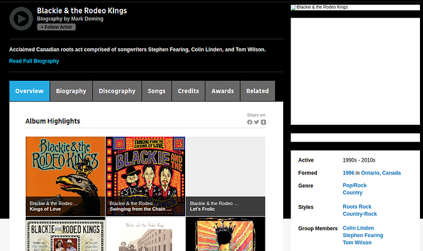Click the Follow Artist button
423x251 pixels.
(56, 27)
